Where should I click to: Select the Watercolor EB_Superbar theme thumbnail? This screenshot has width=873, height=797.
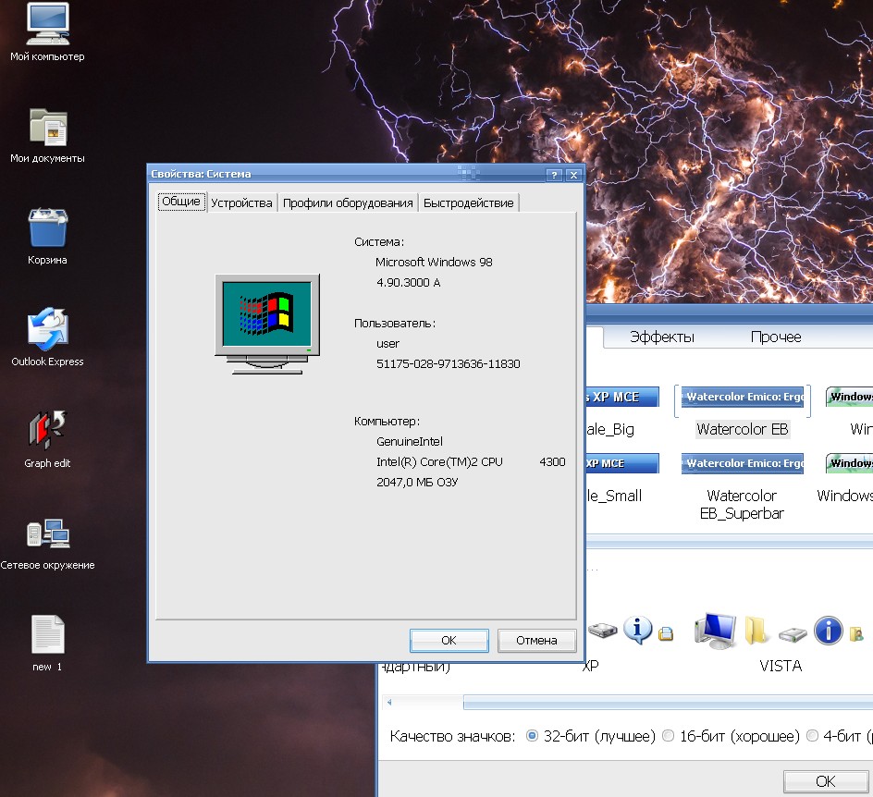tap(743, 463)
